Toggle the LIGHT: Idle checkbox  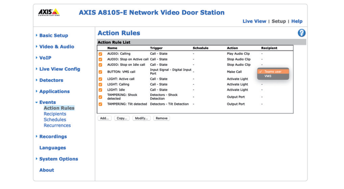click(x=100, y=90)
